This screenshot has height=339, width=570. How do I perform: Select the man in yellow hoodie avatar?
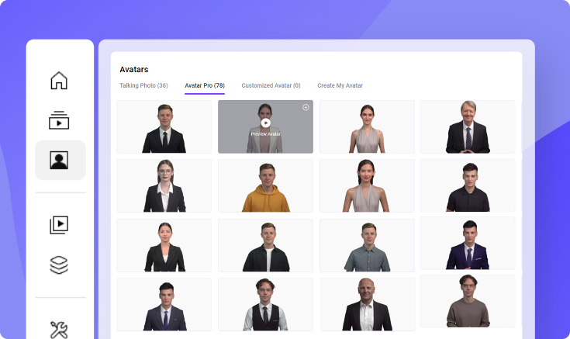pos(265,186)
